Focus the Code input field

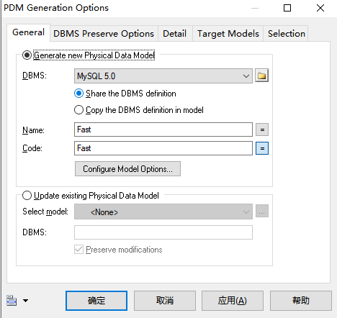tap(163, 148)
